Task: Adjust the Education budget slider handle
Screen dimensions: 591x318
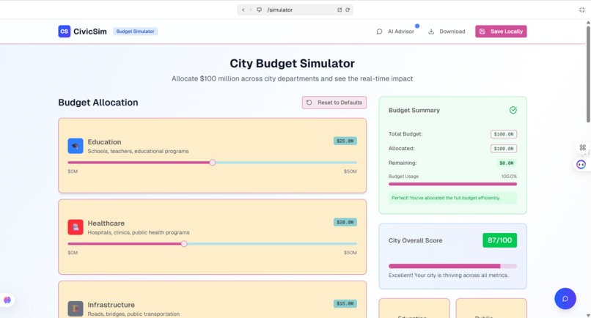Action: (213, 163)
